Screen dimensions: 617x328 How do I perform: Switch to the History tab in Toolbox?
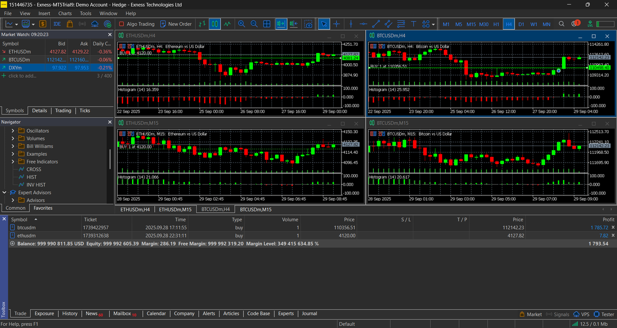click(x=70, y=313)
